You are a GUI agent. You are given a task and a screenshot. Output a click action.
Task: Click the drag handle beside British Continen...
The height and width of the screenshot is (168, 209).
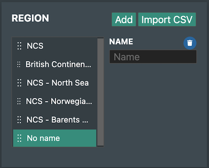(19, 64)
